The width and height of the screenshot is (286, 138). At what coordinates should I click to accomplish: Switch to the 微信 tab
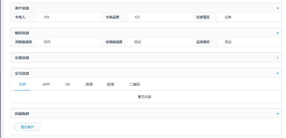89,84
